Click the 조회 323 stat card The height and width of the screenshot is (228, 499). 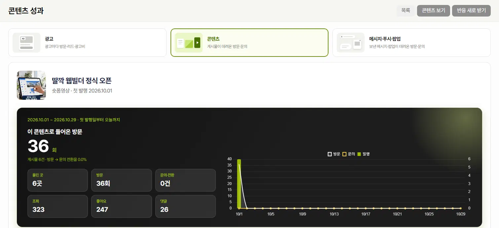click(x=58, y=207)
